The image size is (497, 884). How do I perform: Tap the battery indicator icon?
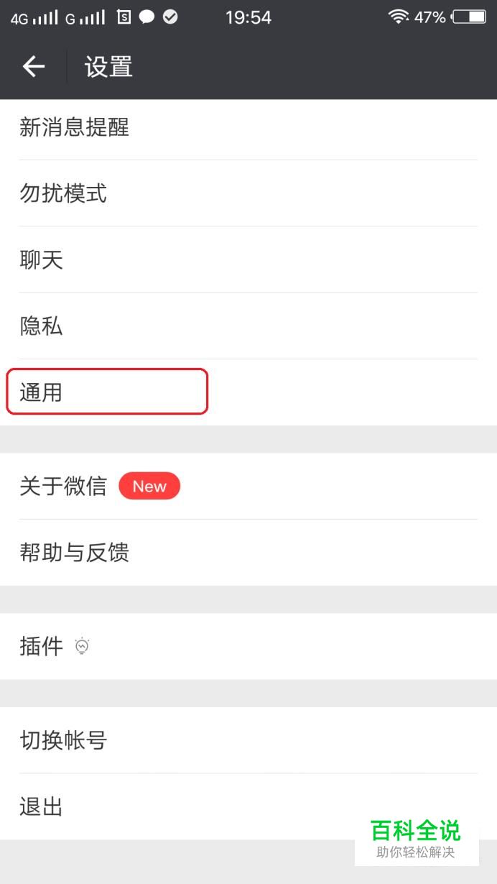point(469,17)
